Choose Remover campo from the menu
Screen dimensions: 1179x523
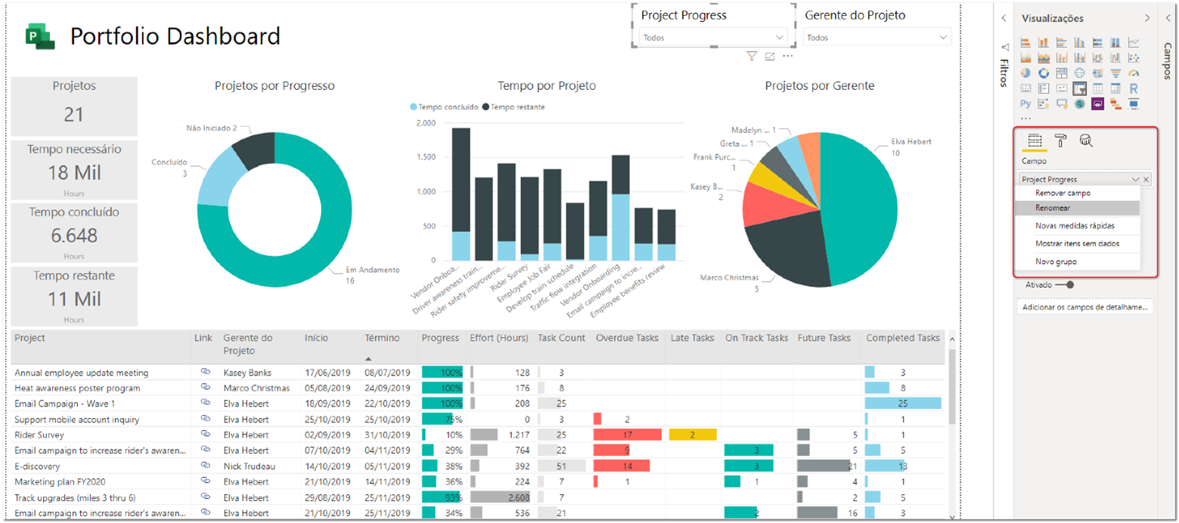tap(1079, 193)
